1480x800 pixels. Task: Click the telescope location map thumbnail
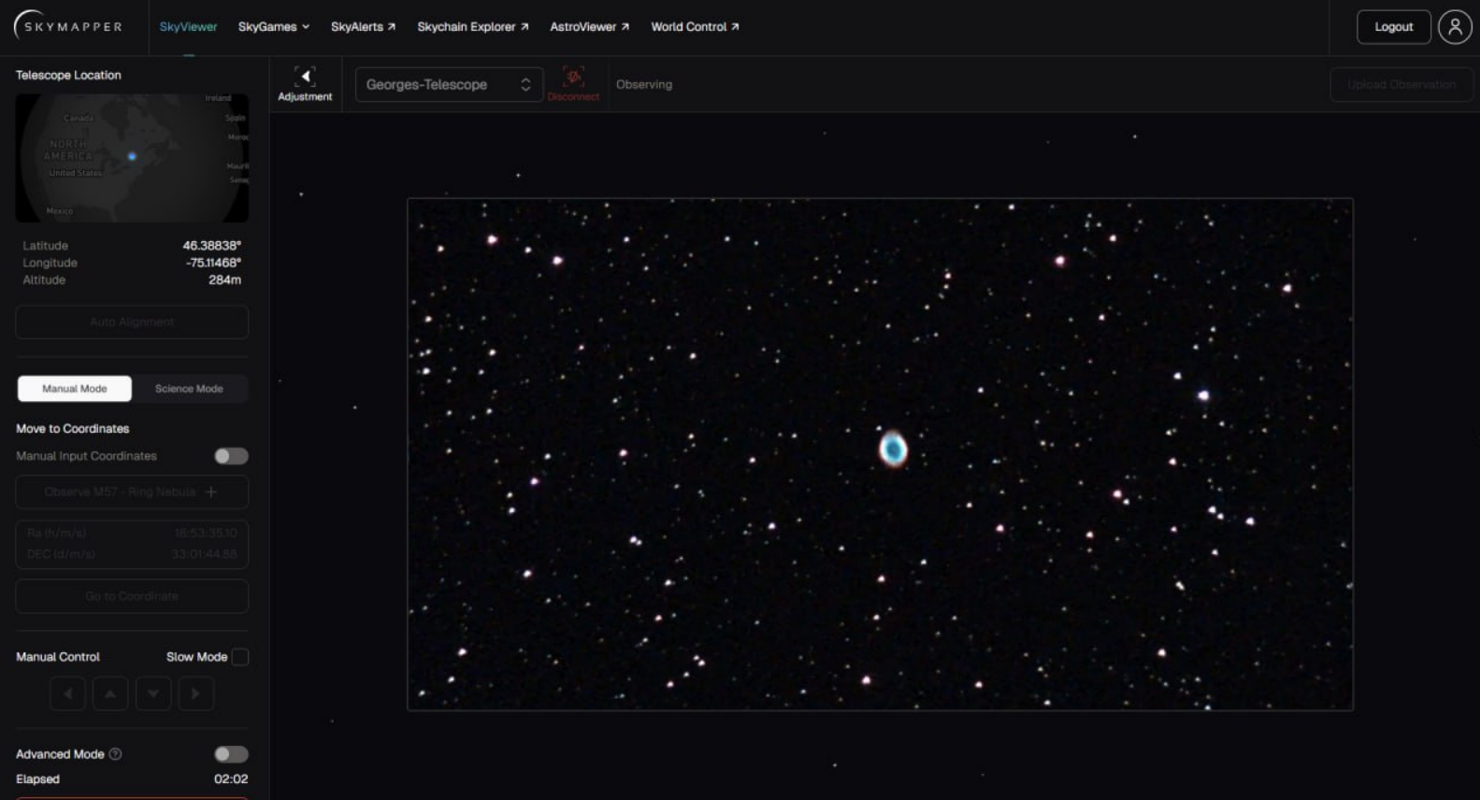point(132,157)
